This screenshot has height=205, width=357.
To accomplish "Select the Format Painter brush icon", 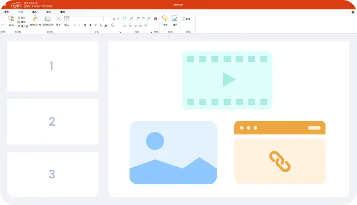I will [x=19, y=26].
